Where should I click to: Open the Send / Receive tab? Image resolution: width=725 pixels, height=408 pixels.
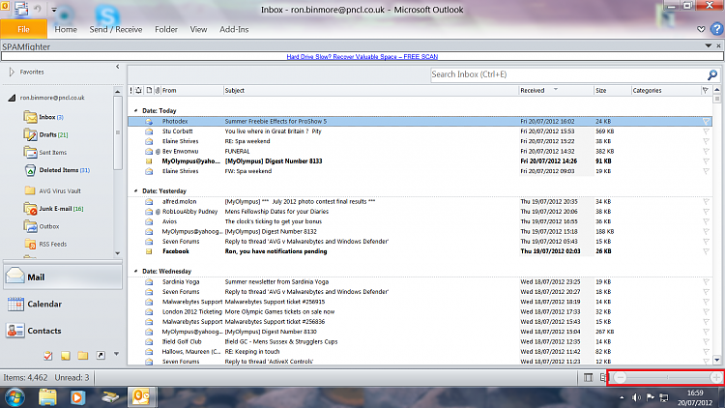(x=116, y=29)
